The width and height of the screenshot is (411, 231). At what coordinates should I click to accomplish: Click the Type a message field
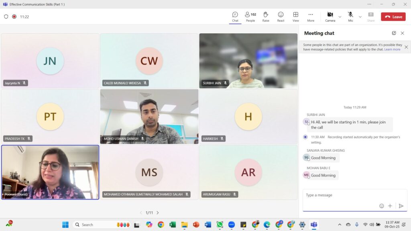[341, 195]
